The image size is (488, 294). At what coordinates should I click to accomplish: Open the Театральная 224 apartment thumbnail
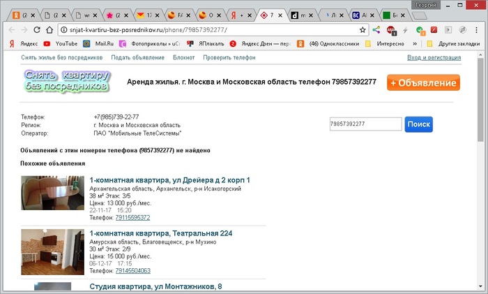coord(53,251)
